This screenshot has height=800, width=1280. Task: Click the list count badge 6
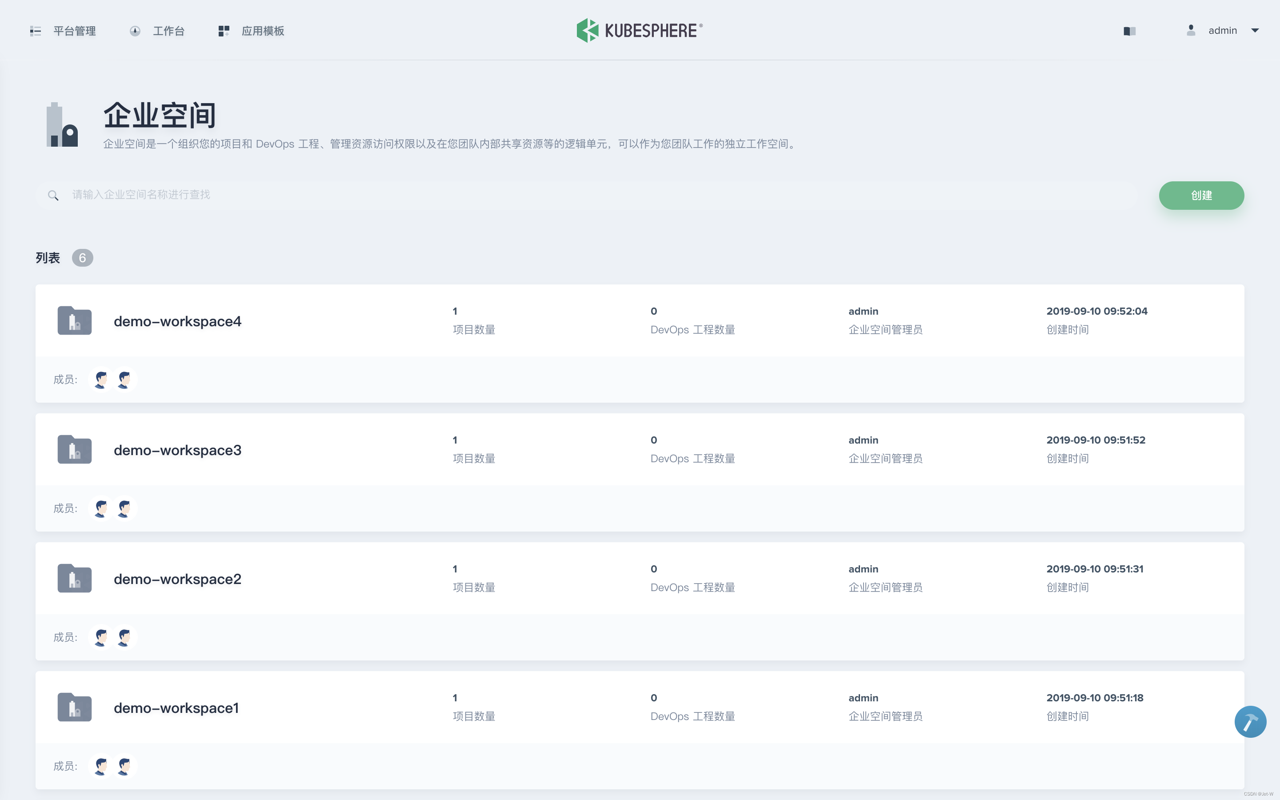click(x=82, y=258)
